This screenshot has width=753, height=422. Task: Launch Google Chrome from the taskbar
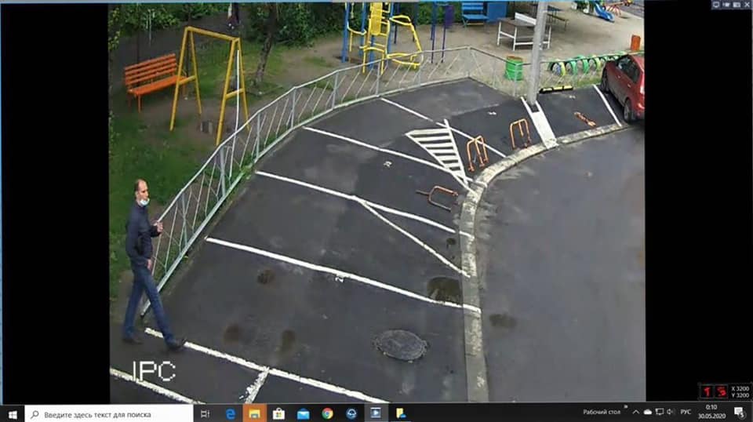pos(327,413)
